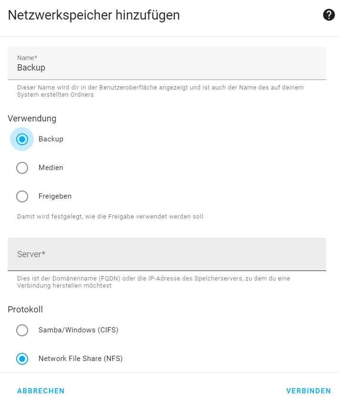Focus the Server input field

tap(167, 254)
